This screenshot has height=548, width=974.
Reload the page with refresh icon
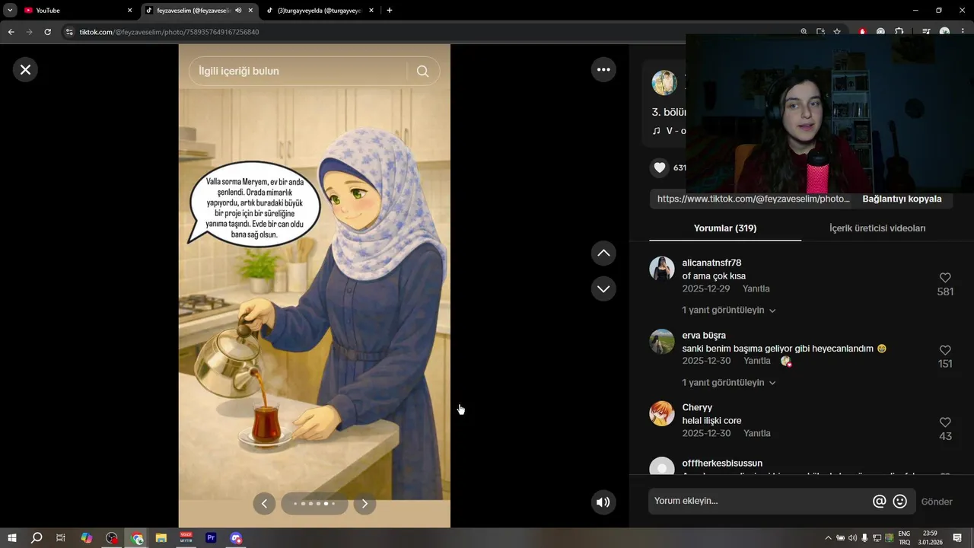coord(47,32)
